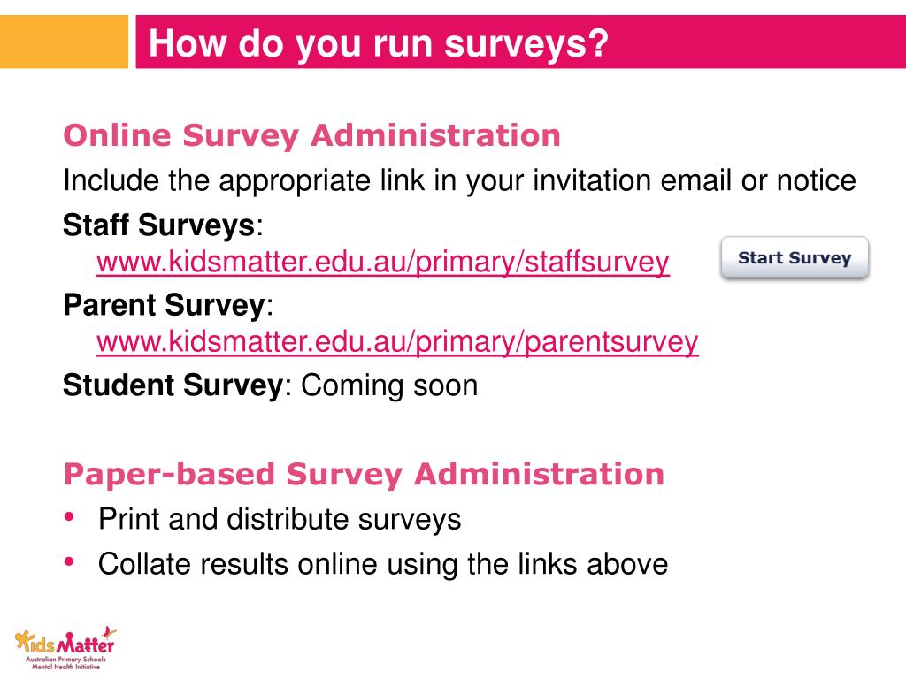Select the Paper-based Survey Administration heading
Image resolution: width=906 pixels, height=679 pixels.
click(364, 475)
